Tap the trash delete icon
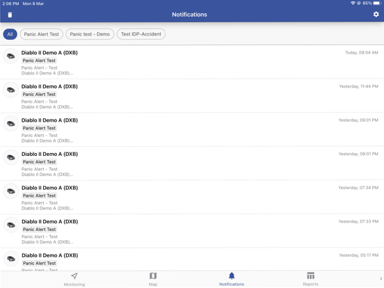The width and height of the screenshot is (384, 288). (10, 15)
